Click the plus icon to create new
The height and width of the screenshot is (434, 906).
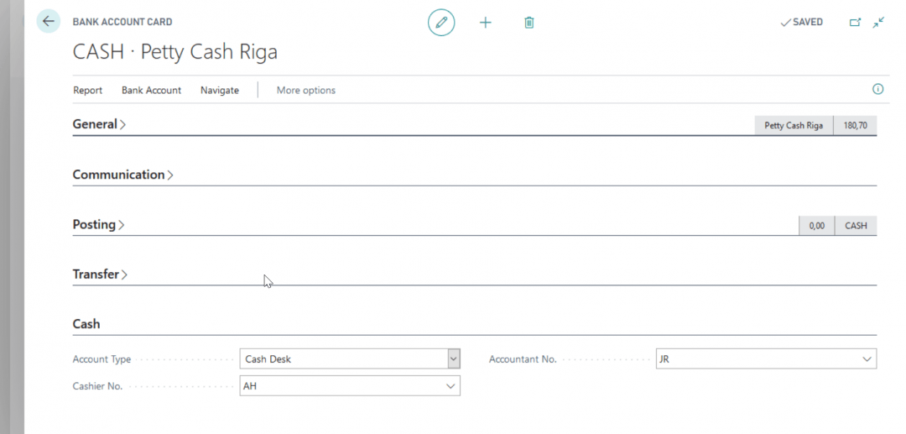coord(485,23)
